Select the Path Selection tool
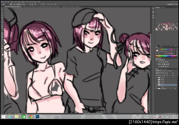Viewport: 179px width, 125px height. pyautogui.click(x=2, y=44)
